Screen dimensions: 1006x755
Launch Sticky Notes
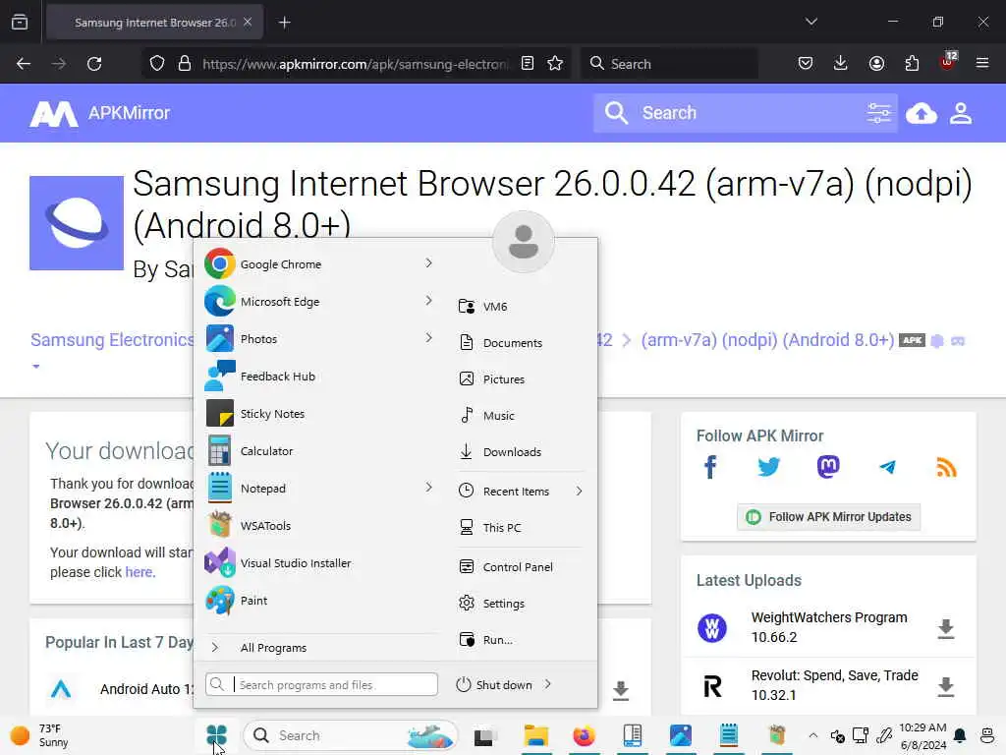coord(321,414)
